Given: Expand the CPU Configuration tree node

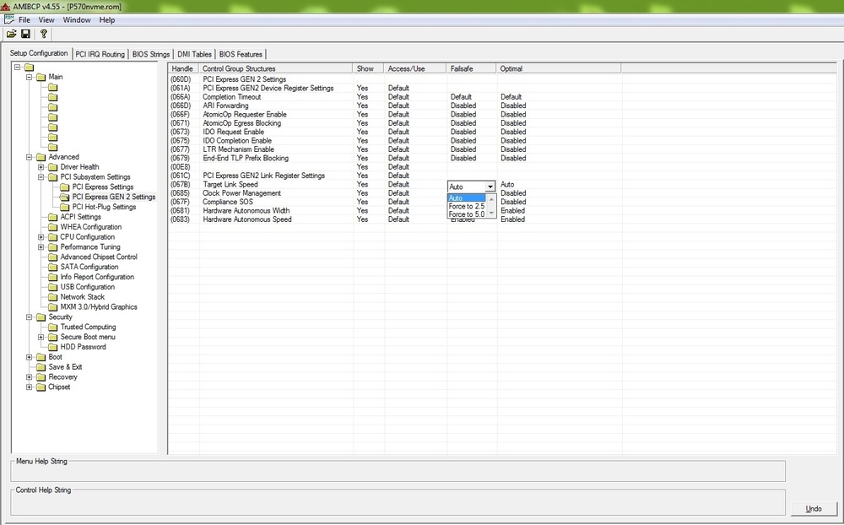Looking at the screenshot, I should [41, 237].
